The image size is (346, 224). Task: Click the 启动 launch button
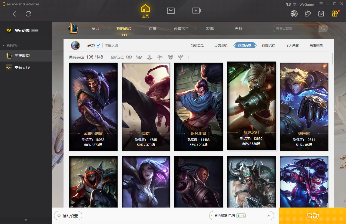click(312, 216)
